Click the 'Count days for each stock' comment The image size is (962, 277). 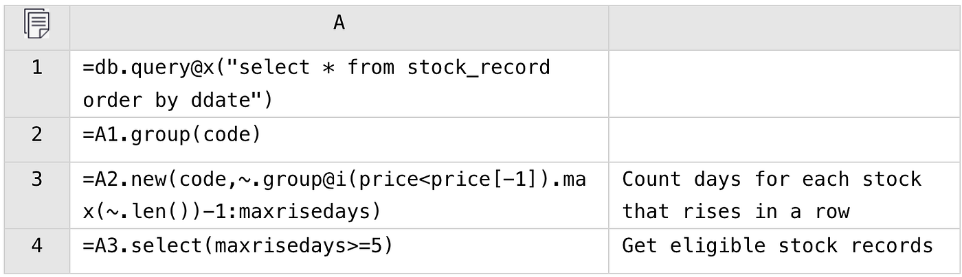click(x=771, y=180)
